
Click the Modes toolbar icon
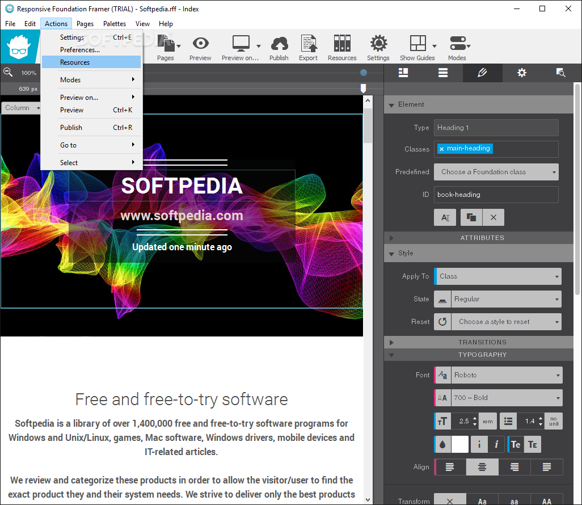(457, 43)
